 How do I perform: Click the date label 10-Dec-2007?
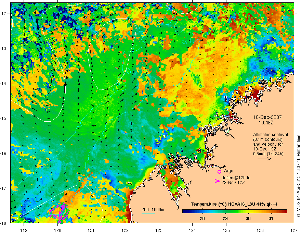267,117
